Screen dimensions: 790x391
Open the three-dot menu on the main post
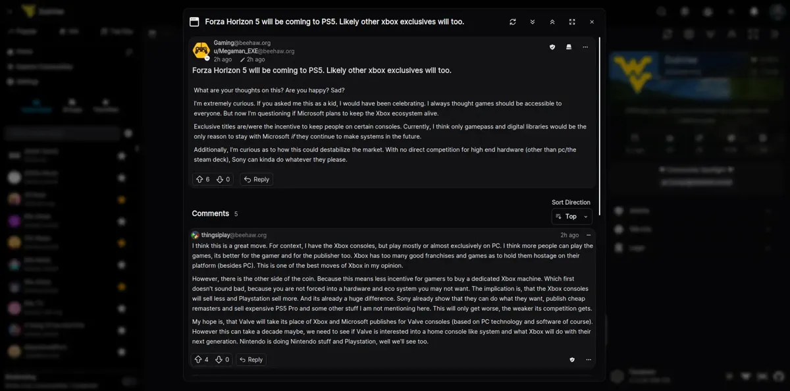[x=585, y=47]
